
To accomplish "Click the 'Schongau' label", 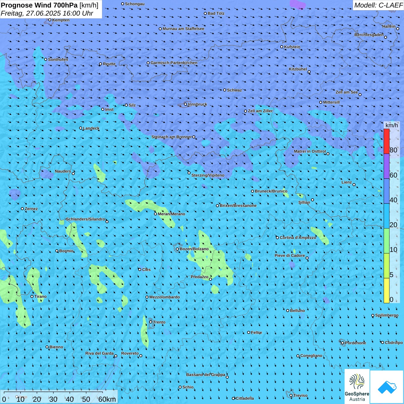I will [x=135, y=4].
